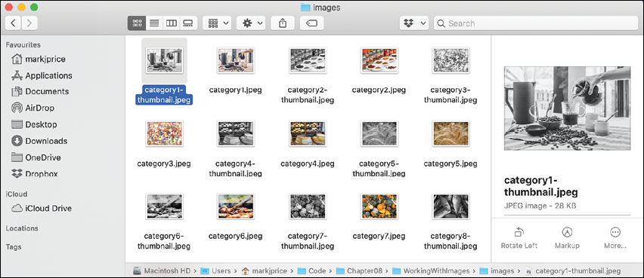The width and height of the screenshot is (644, 278).
Task: Click the category3.jpeg file name label
Action: (164, 163)
